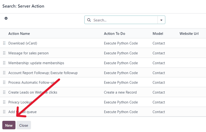Click drag handle for Message for sales person
The height and width of the screenshot is (132, 206).
click(x=4, y=53)
